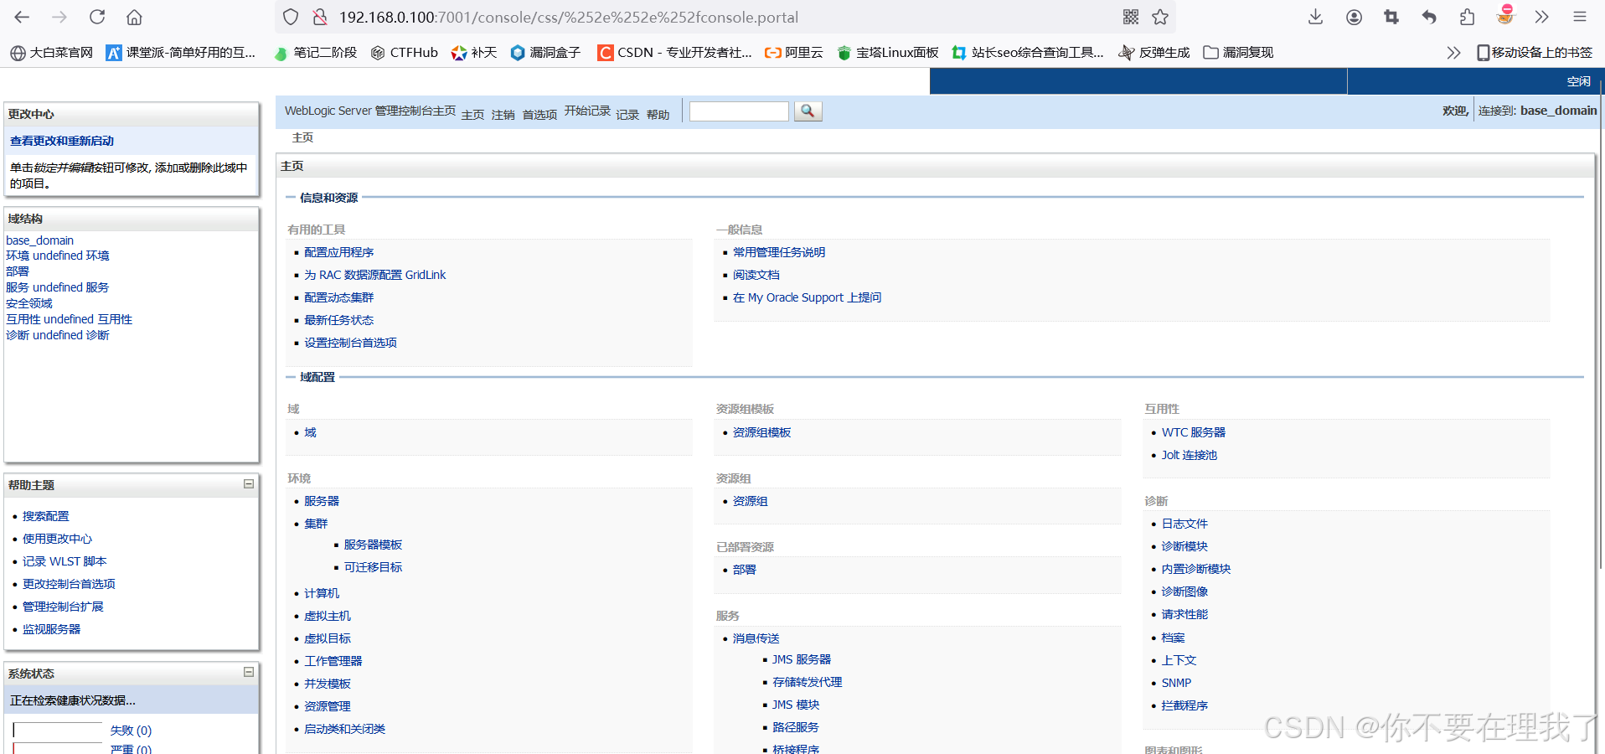Open SNMP link
1605x754 pixels.
click(1177, 683)
